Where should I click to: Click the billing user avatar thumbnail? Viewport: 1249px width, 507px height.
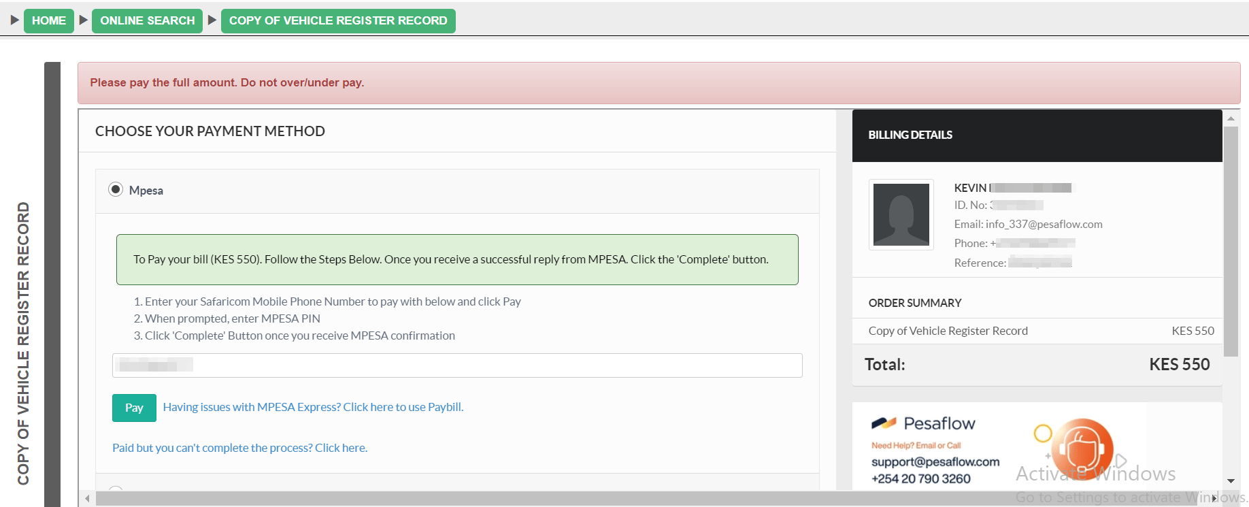[x=901, y=214]
